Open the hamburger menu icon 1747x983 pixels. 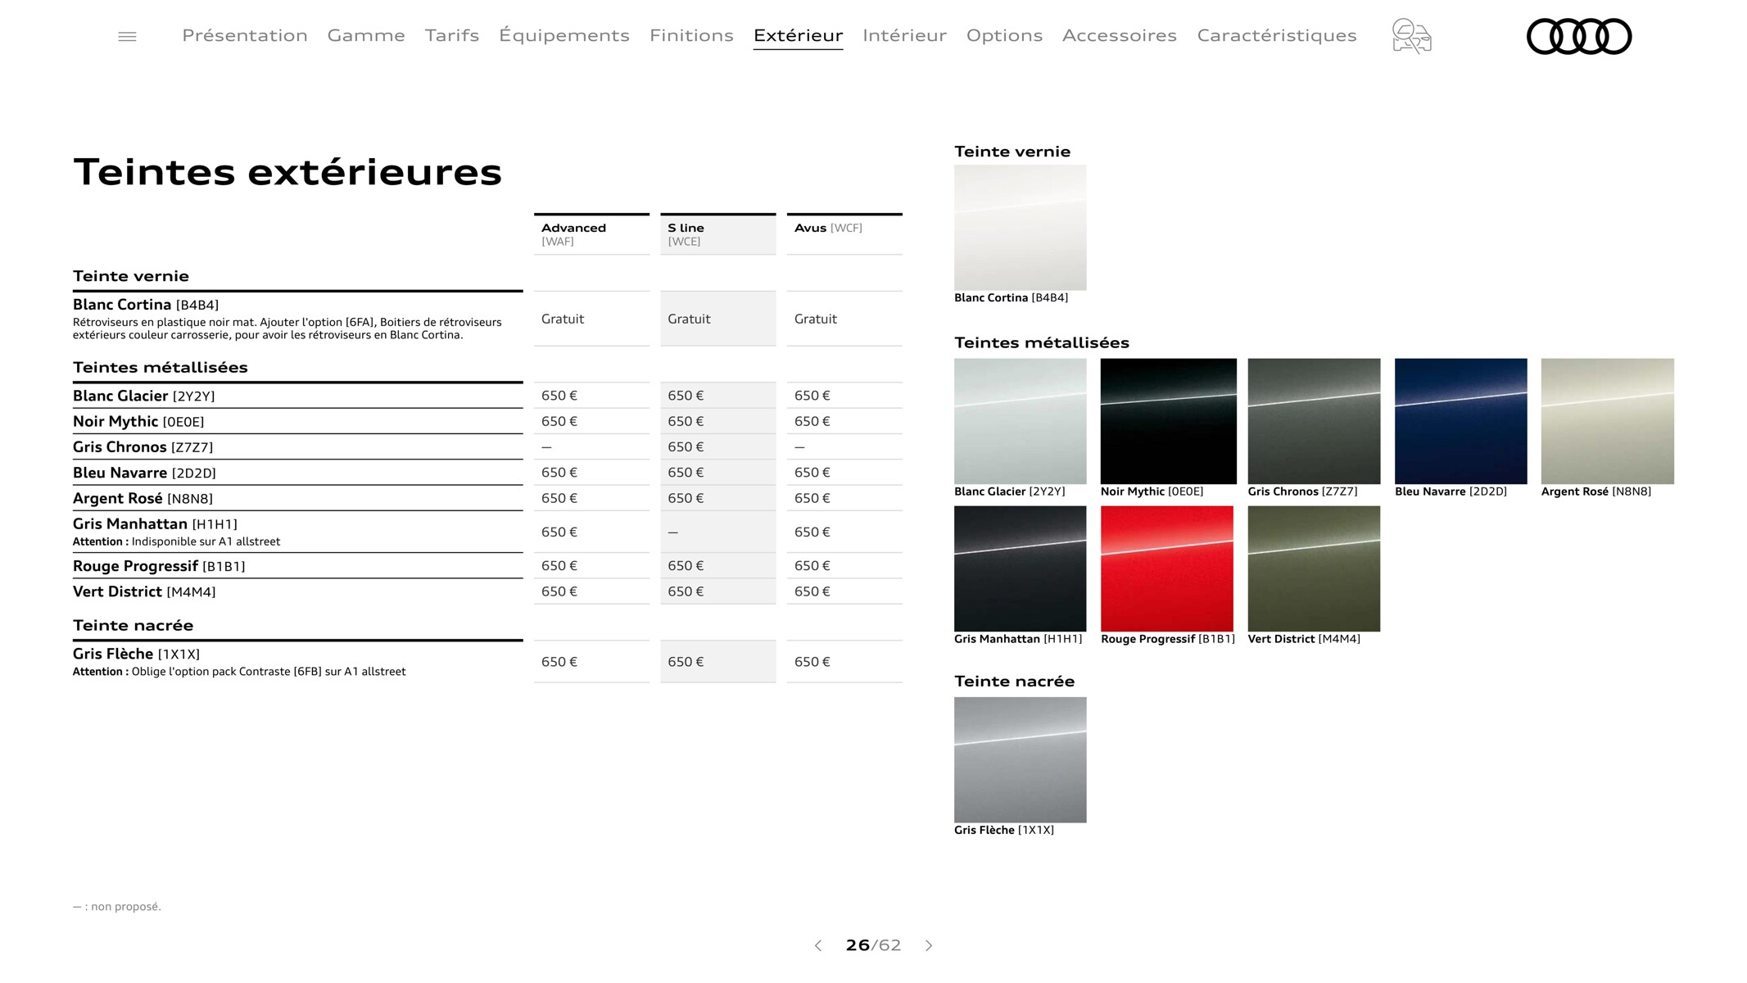click(127, 36)
